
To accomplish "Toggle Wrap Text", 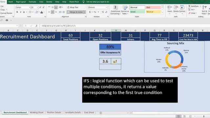I will [73, 7].
